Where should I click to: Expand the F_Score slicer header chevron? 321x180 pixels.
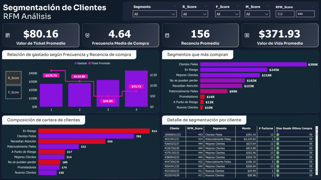pyautogui.click(x=238, y=6)
